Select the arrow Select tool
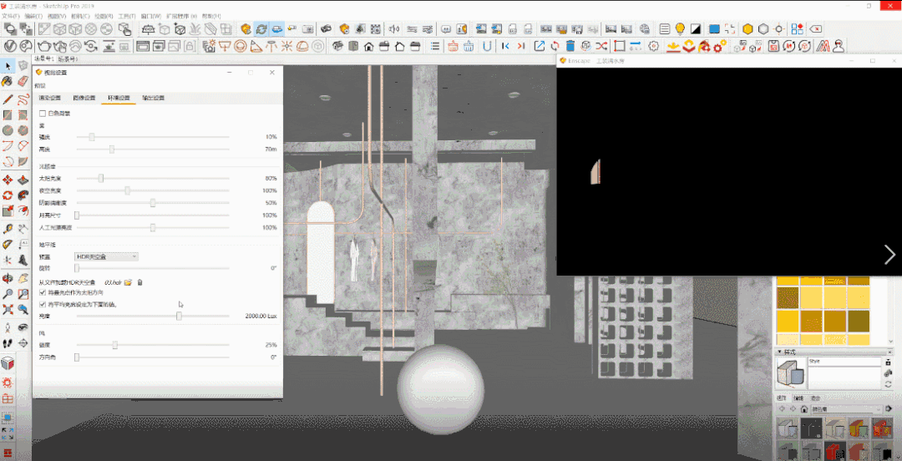This screenshot has width=902, height=461. pyautogui.click(x=8, y=66)
